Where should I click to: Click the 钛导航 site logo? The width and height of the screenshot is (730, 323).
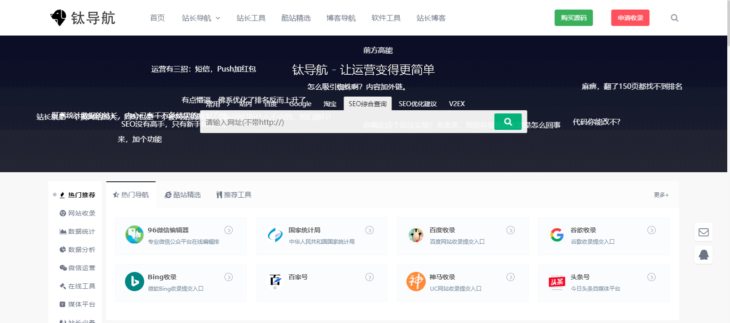[83, 18]
